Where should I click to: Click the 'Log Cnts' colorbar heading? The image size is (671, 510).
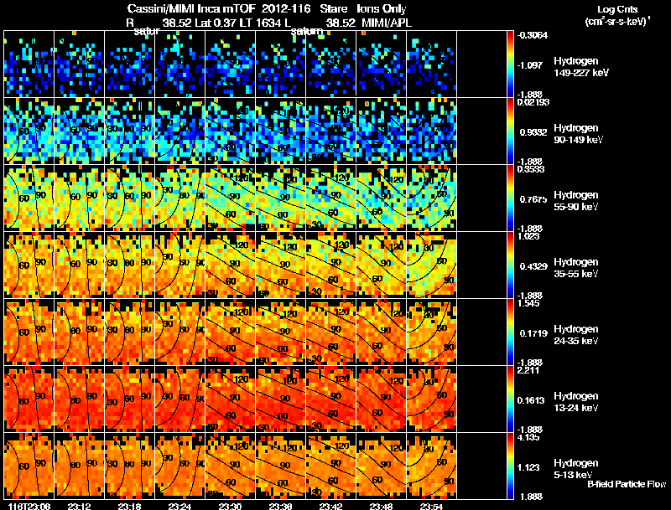pyautogui.click(x=617, y=9)
